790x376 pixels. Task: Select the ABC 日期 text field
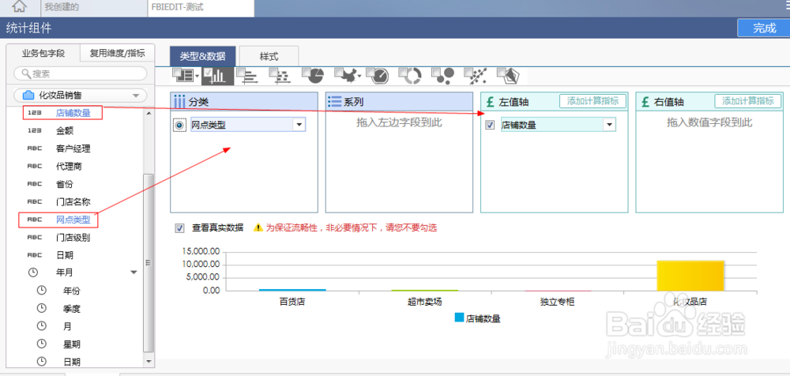(64, 255)
